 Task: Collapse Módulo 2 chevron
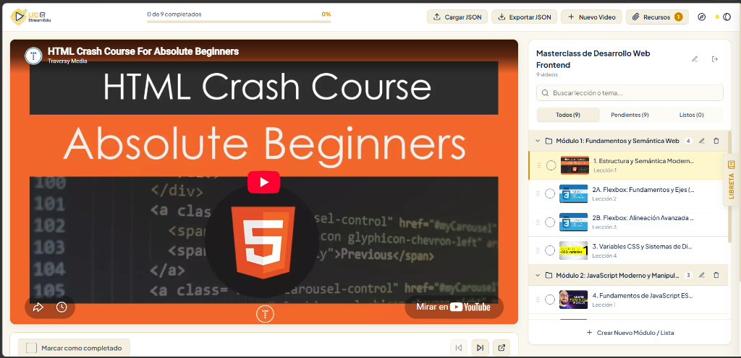click(x=538, y=275)
